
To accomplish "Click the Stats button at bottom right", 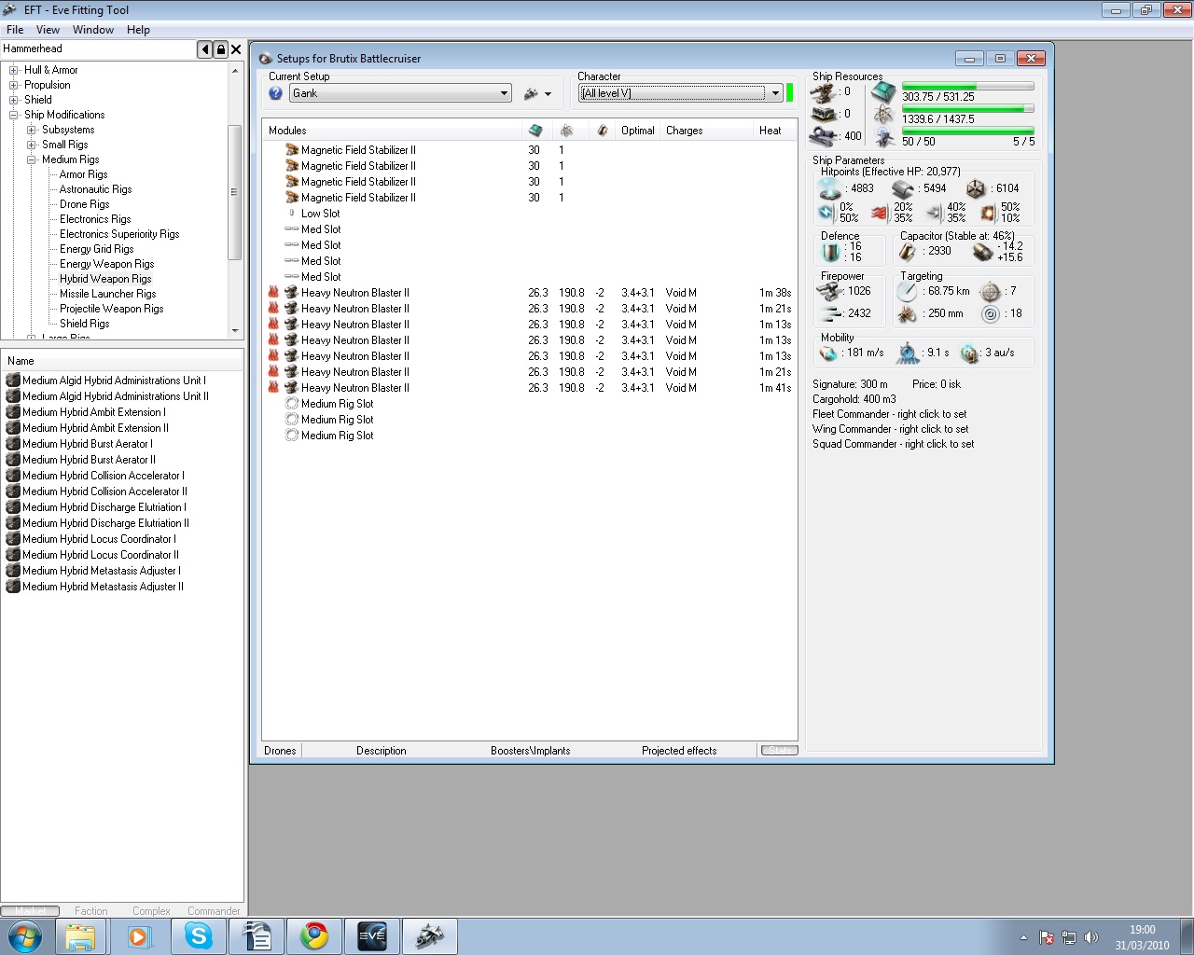I will (x=779, y=751).
